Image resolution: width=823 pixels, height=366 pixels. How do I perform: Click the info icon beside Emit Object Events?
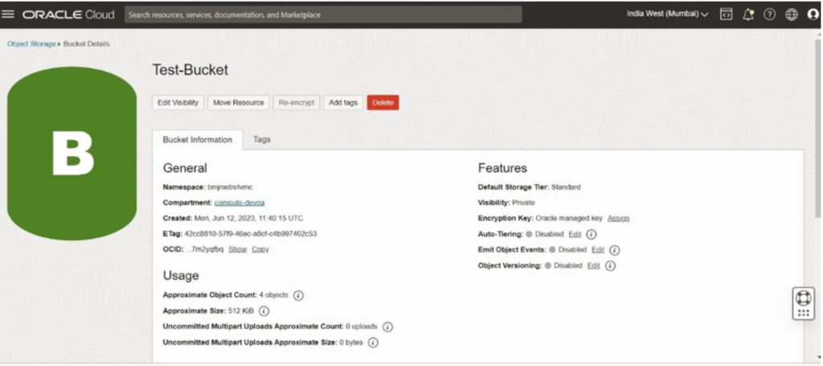click(615, 250)
